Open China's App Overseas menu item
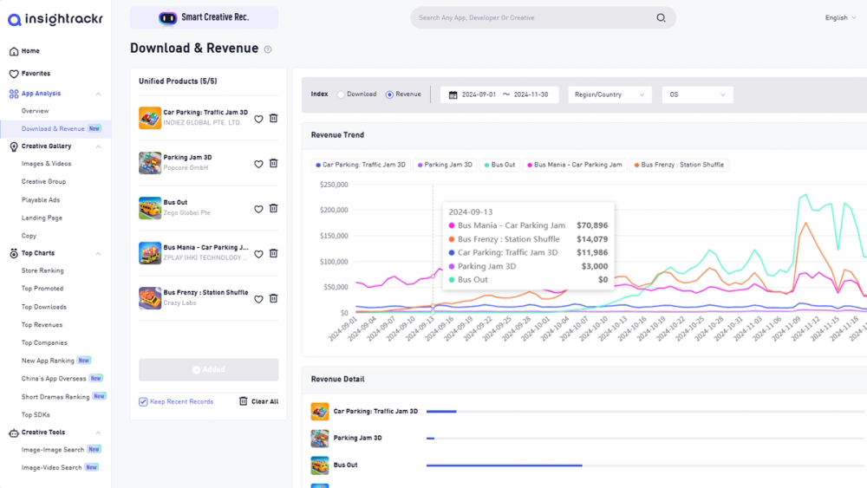 coord(54,379)
